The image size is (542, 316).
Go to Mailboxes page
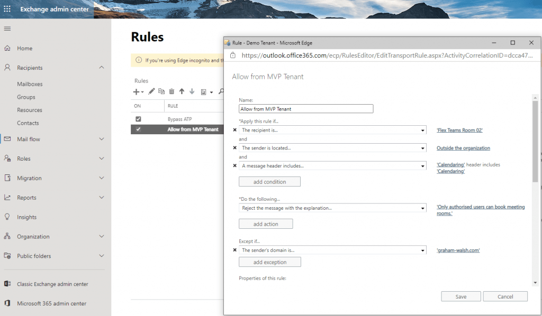click(x=30, y=84)
